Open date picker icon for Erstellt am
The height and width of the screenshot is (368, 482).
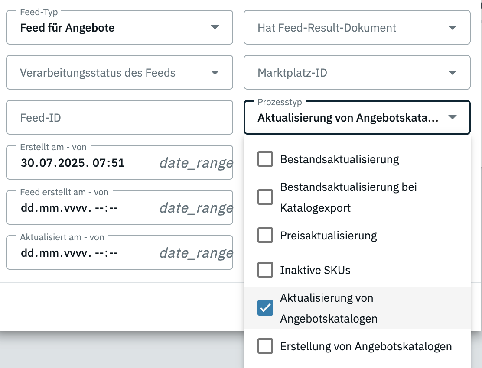(196, 163)
